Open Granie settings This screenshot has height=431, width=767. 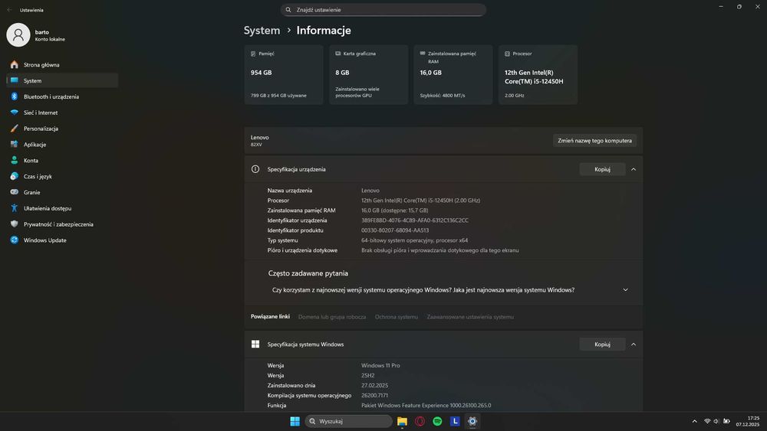62,192
